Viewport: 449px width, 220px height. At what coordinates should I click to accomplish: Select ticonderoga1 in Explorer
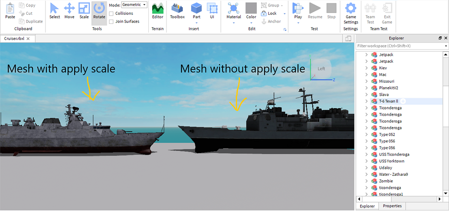pos(391,194)
